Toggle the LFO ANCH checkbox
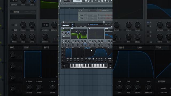171x96 pixels. point(92,60)
